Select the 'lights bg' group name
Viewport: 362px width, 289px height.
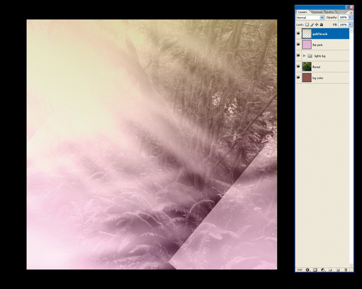click(320, 56)
